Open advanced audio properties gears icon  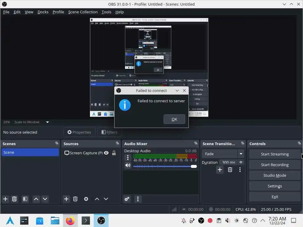coord(127,199)
